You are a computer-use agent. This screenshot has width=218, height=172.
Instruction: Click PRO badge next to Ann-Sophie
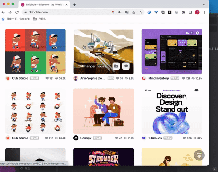pyautogui.click(x=111, y=79)
